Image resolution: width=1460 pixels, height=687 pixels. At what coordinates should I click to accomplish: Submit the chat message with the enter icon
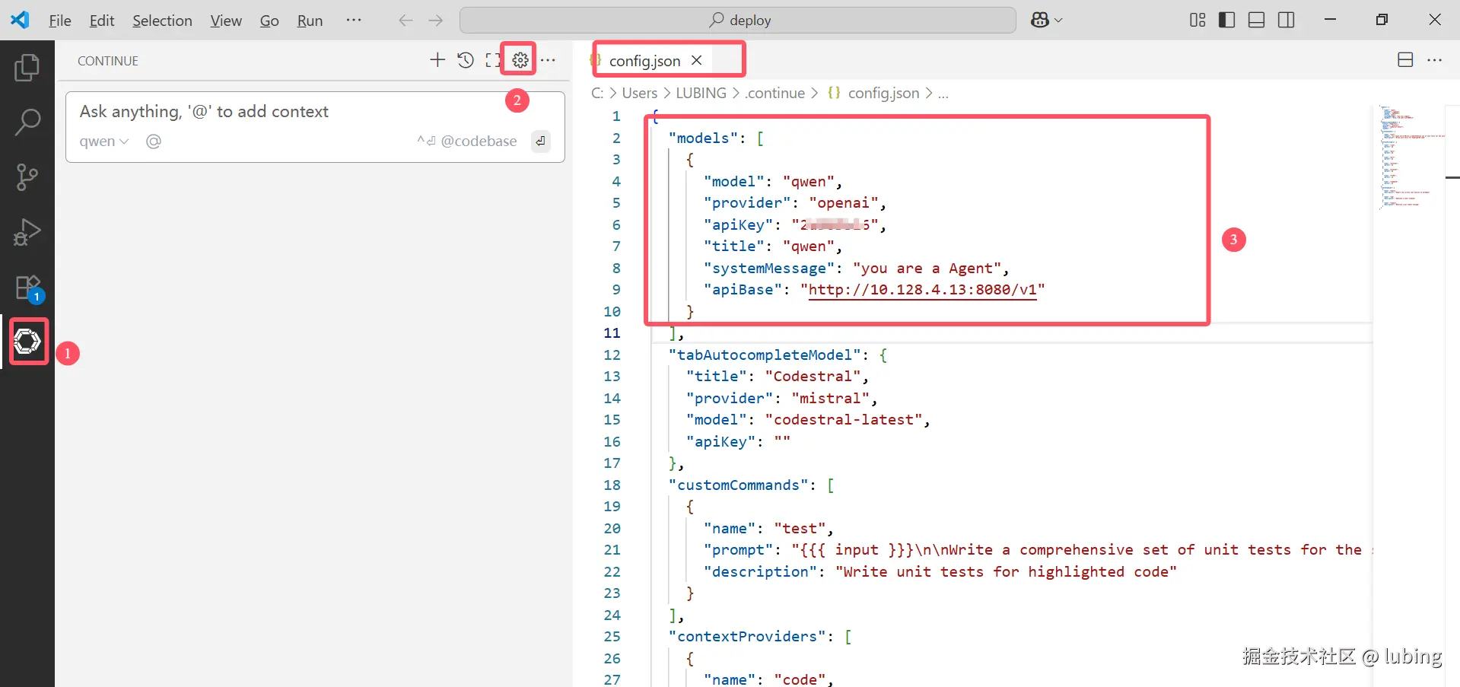tap(540, 142)
